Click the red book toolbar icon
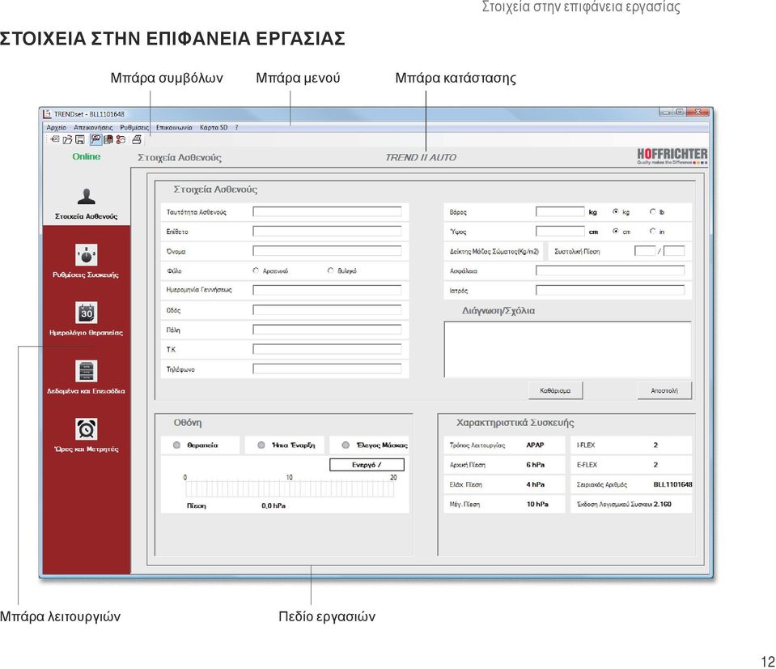 (108, 139)
